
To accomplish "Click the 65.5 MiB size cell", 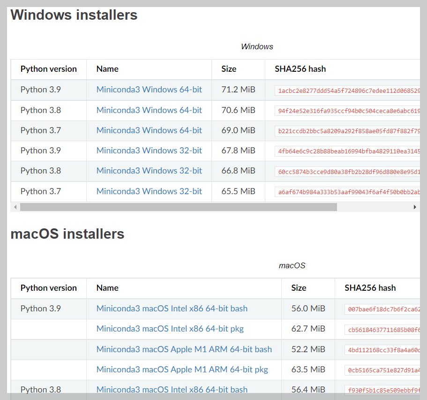I will pyautogui.click(x=238, y=191).
